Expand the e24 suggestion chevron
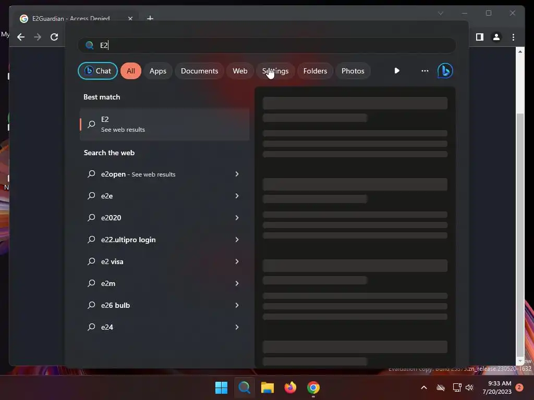The width and height of the screenshot is (534, 400). [x=237, y=327]
